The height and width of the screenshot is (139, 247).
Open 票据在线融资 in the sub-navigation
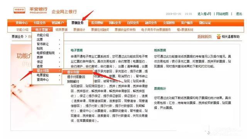click(x=100, y=29)
